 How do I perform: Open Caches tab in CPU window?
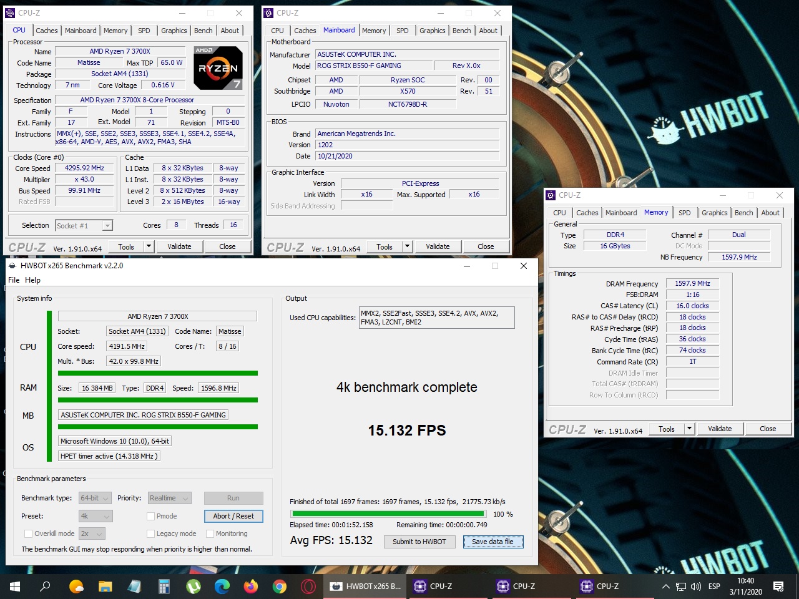pos(46,31)
